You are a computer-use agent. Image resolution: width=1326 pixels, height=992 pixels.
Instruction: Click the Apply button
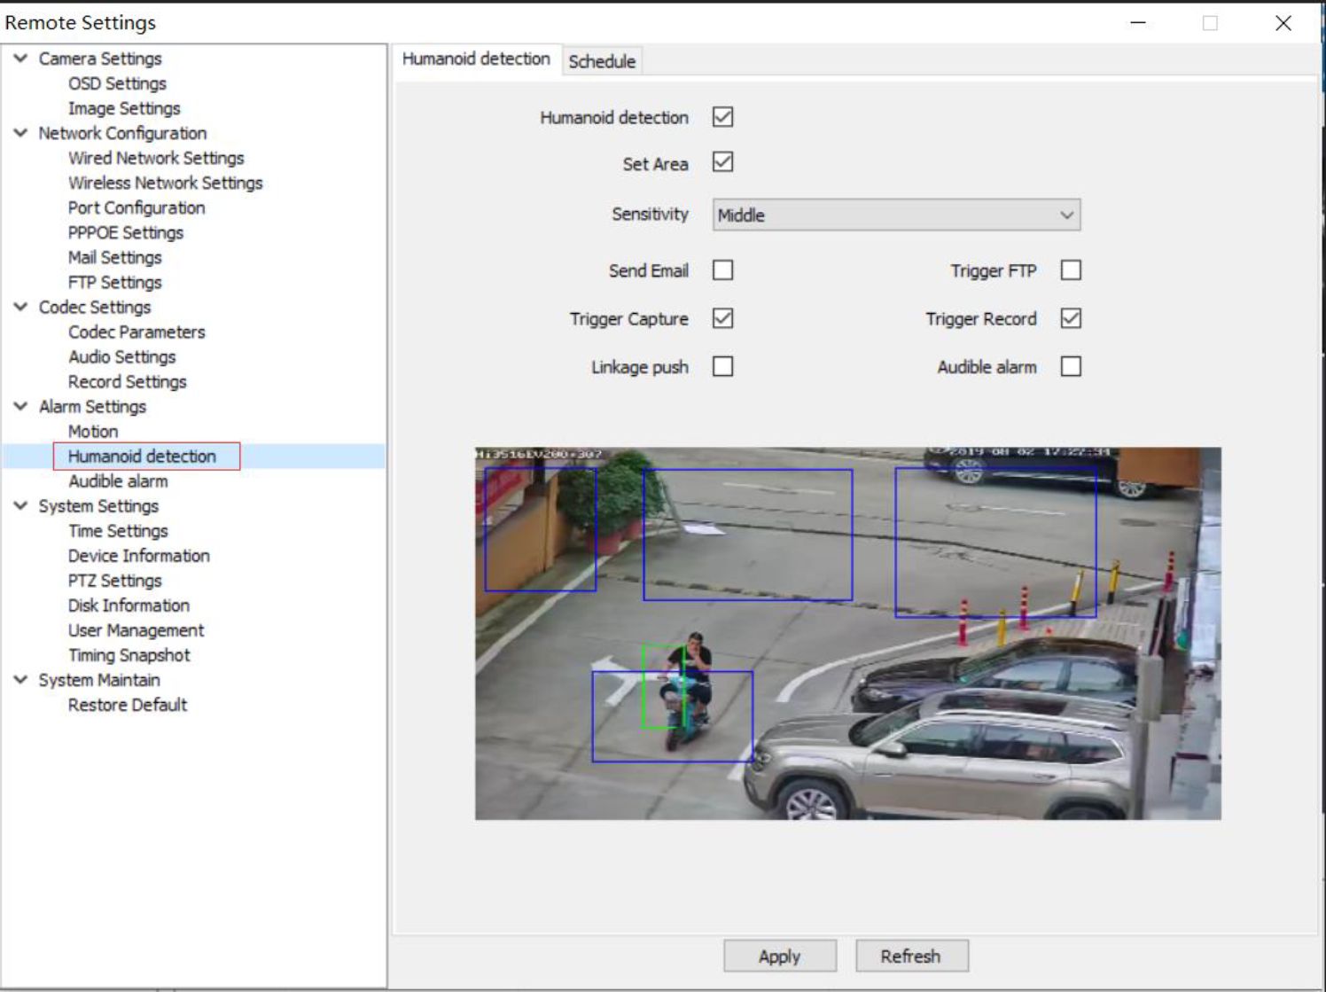pos(779,956)
